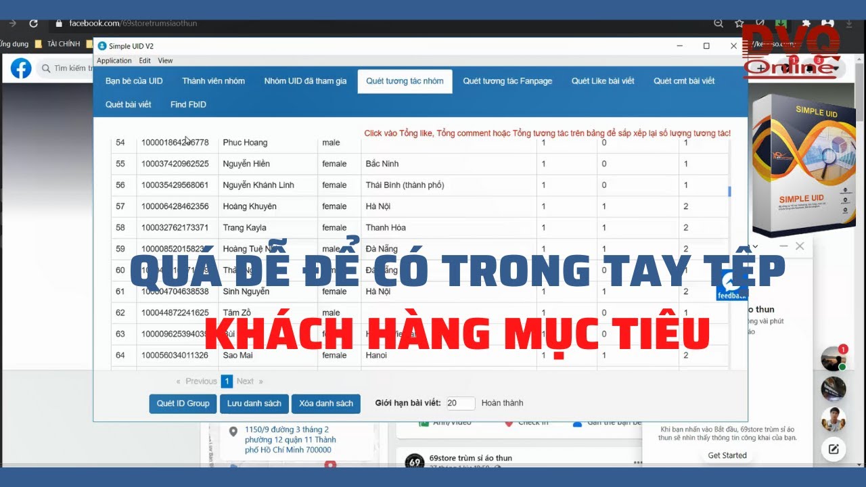The height and width of the screenshot is (487, 866).
Task: Click the Bắc Ninh location cell
Action: coord(449,164)
